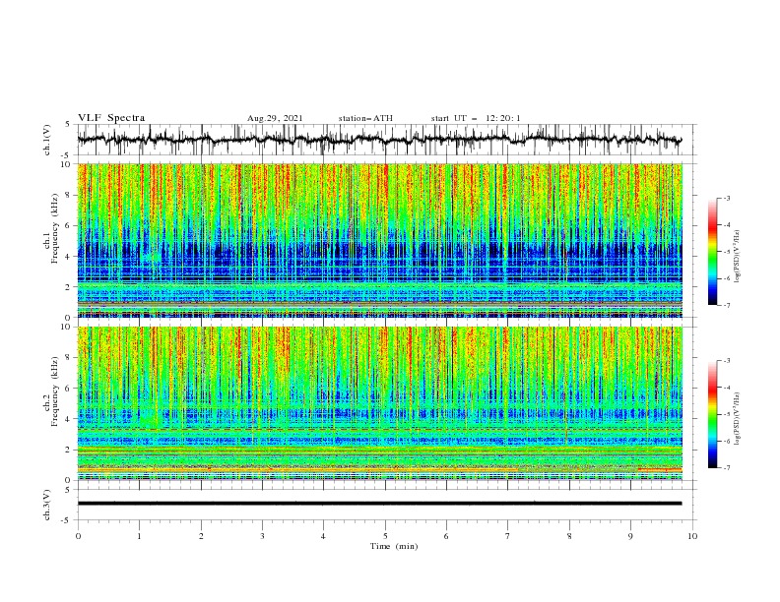Image resolution: width=780 pixels, height=602 pixels.
Task: Click the time axis tick label '10'
Action: pyautogui.click(x=692, y=536)
